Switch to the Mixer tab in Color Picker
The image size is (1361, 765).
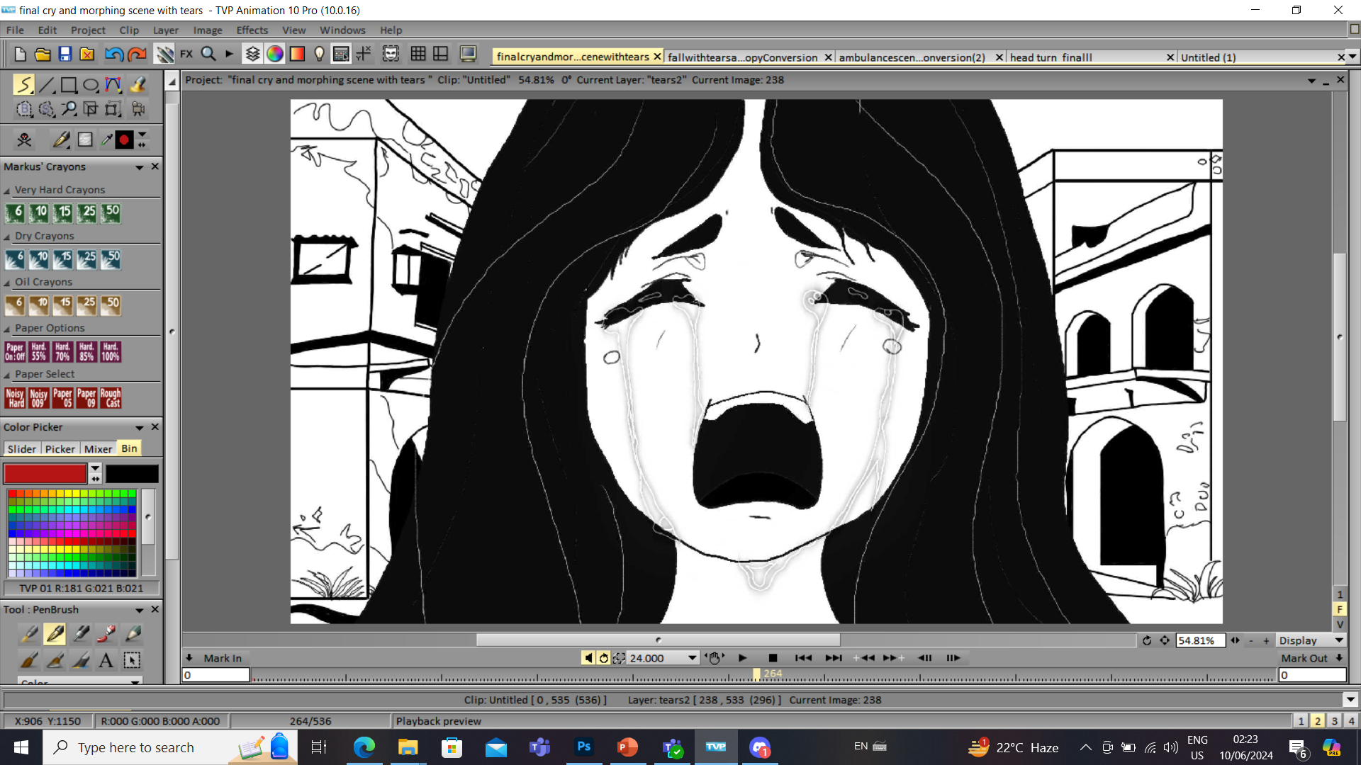98,449
